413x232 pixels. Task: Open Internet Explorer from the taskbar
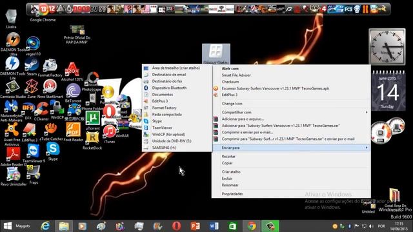pos(45,226)
